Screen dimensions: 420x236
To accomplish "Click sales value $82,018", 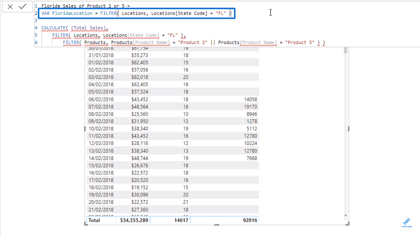I will pyautogui.click(x=140, y=77).
